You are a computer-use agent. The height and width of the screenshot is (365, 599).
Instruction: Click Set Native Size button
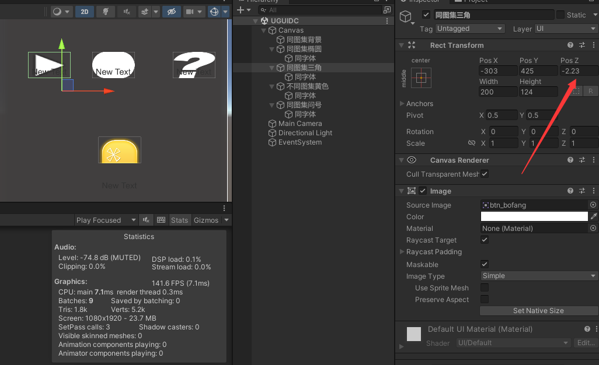click(x=538, y=310)
